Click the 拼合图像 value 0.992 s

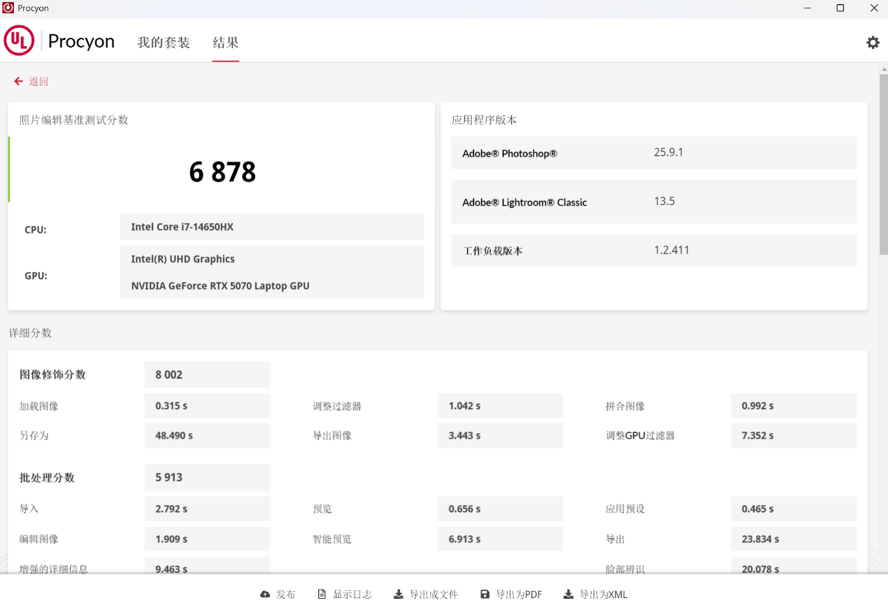tap(794, 406)
